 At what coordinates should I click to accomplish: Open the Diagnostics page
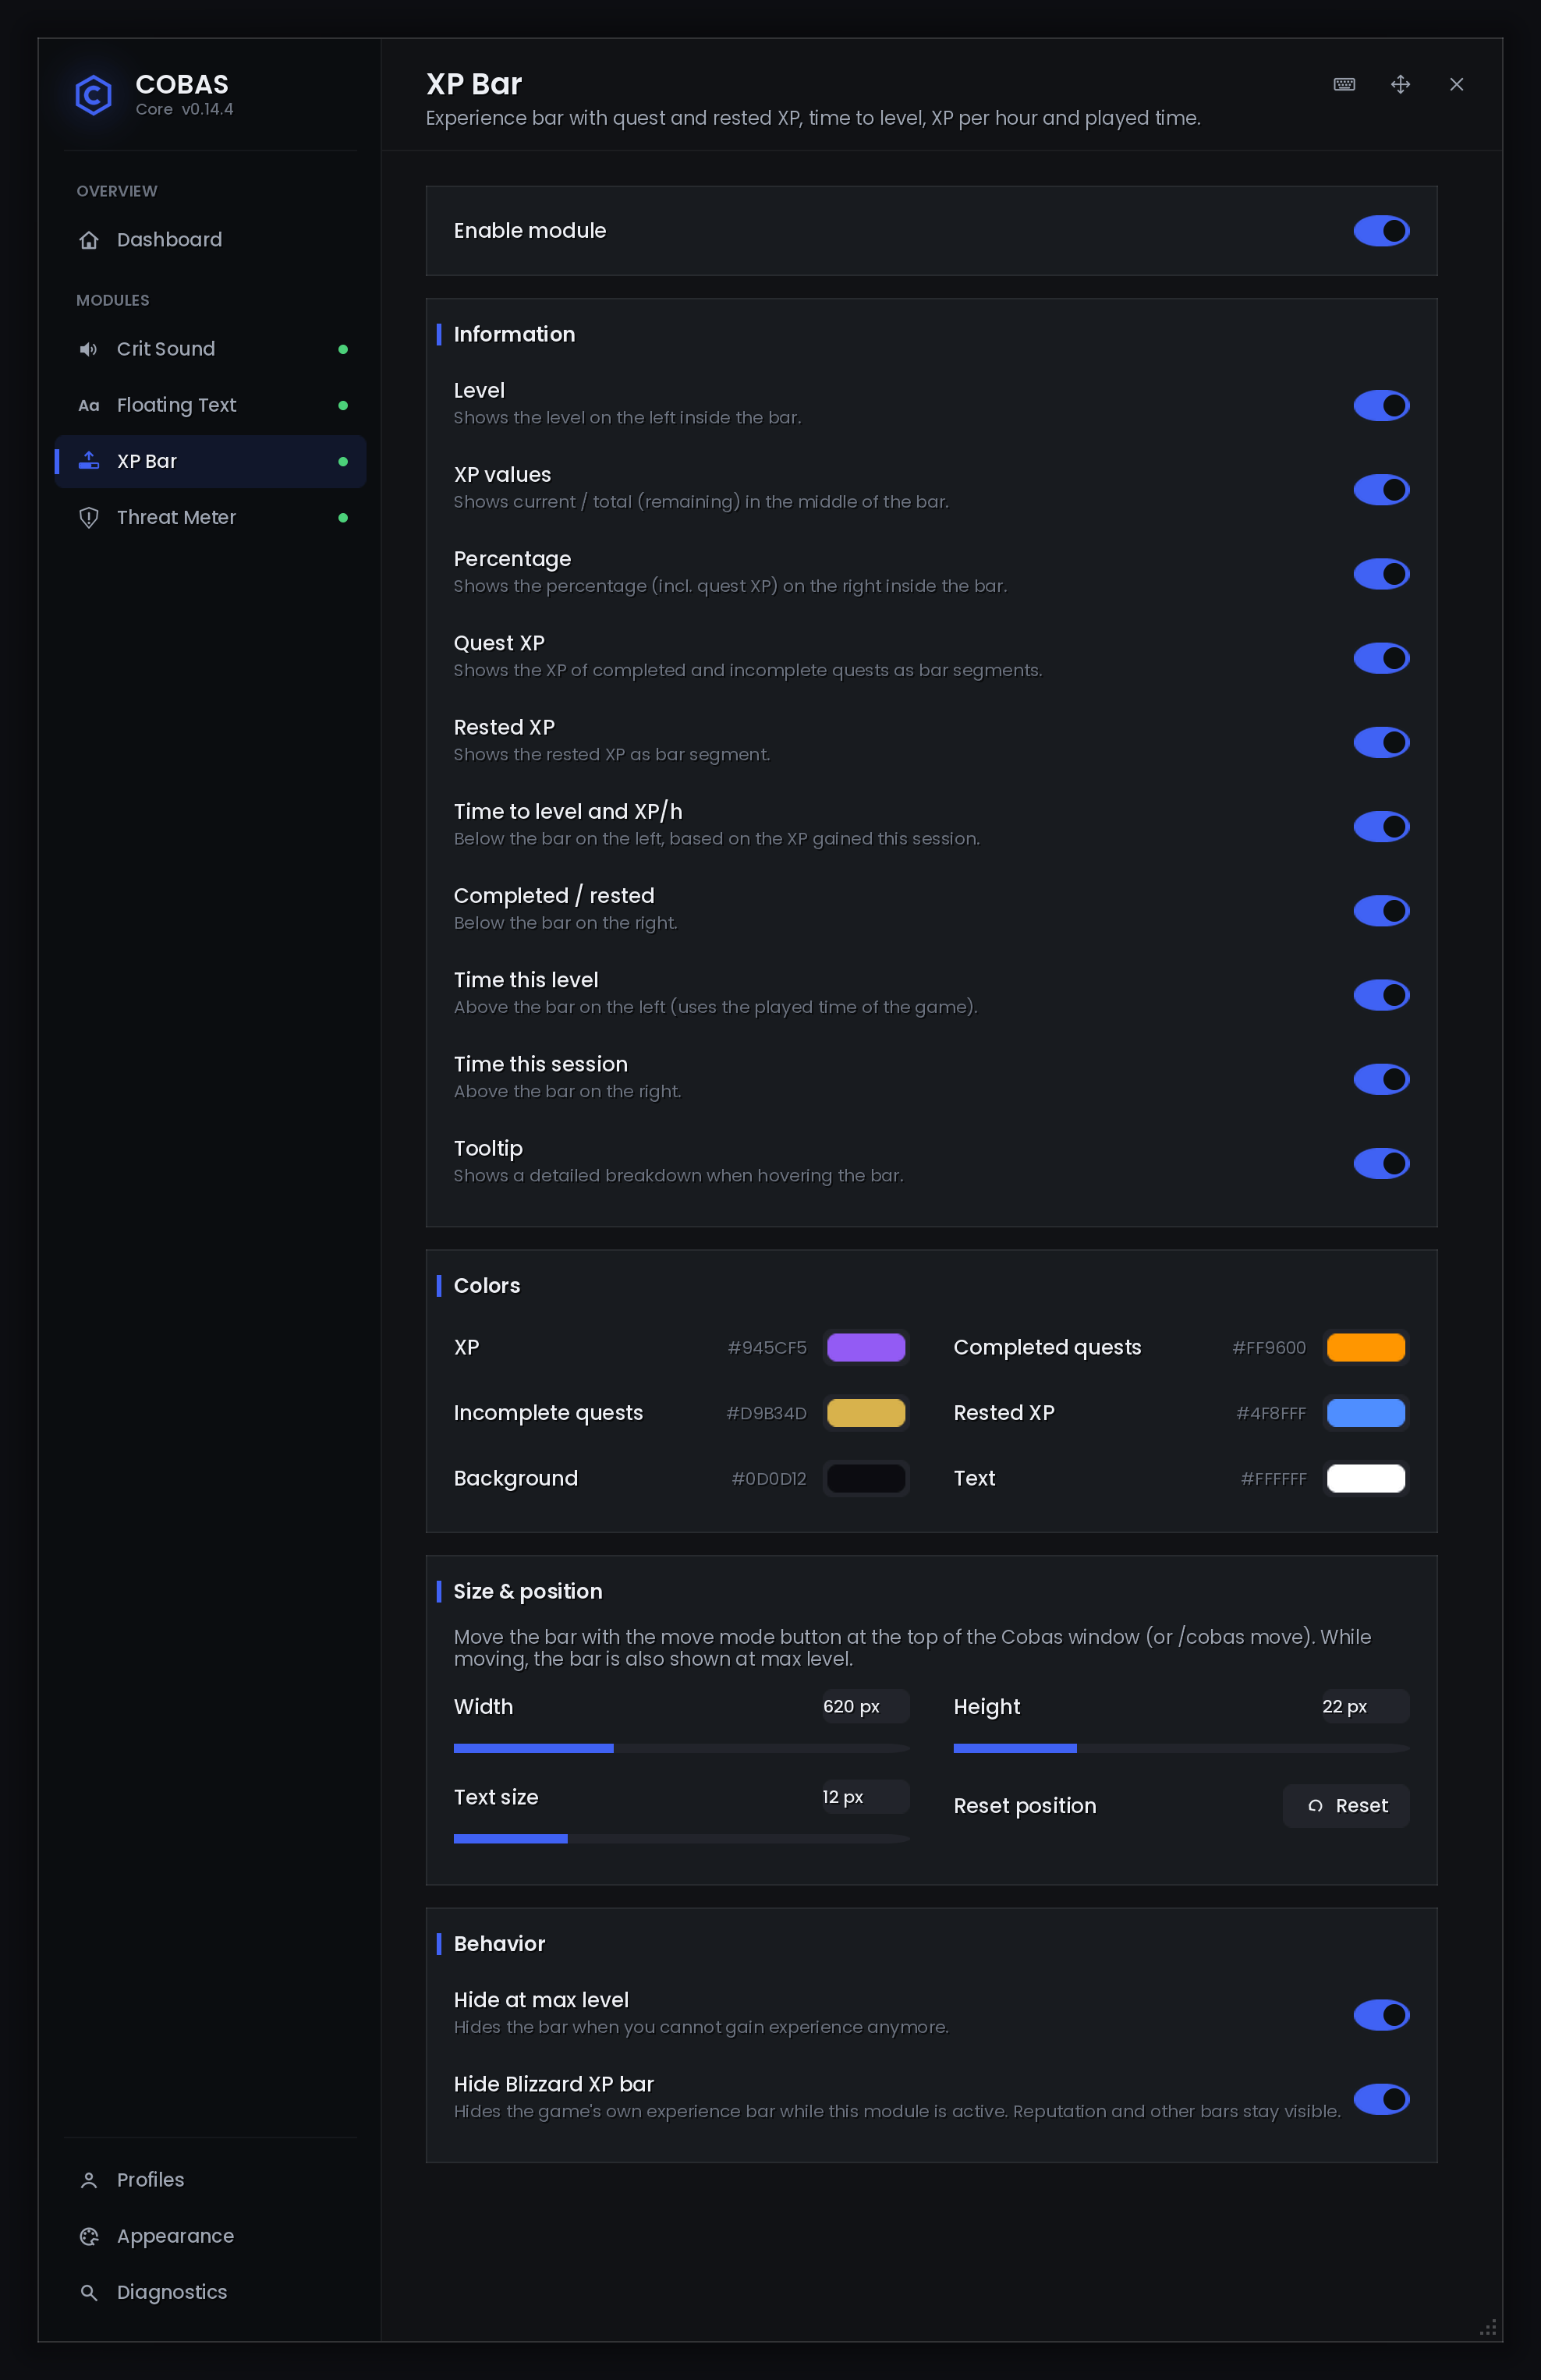(210, 2292)
